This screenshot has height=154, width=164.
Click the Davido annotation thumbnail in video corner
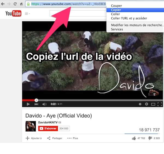[154, 93]
